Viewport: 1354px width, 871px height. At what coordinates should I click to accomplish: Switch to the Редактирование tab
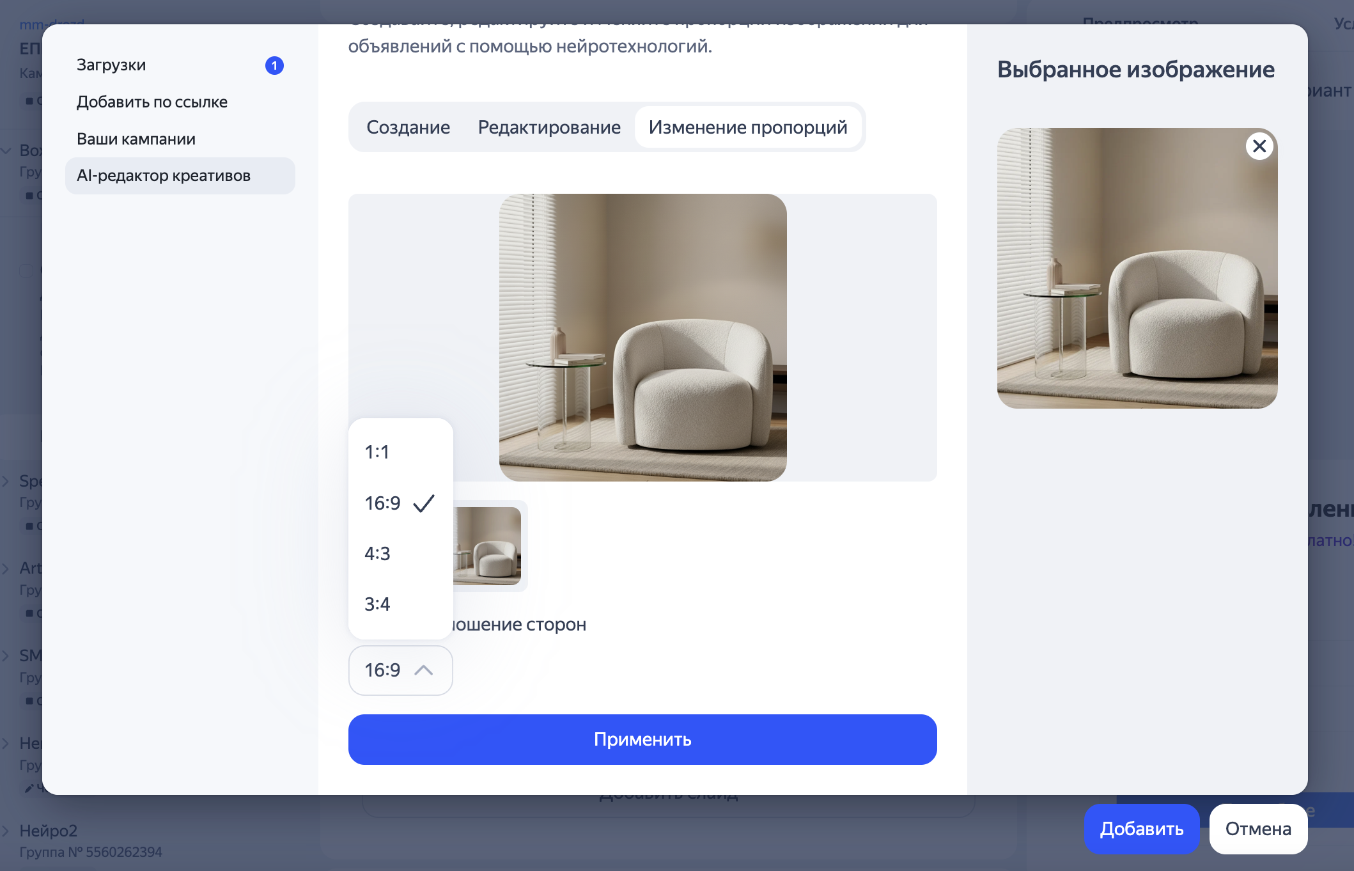549,127
